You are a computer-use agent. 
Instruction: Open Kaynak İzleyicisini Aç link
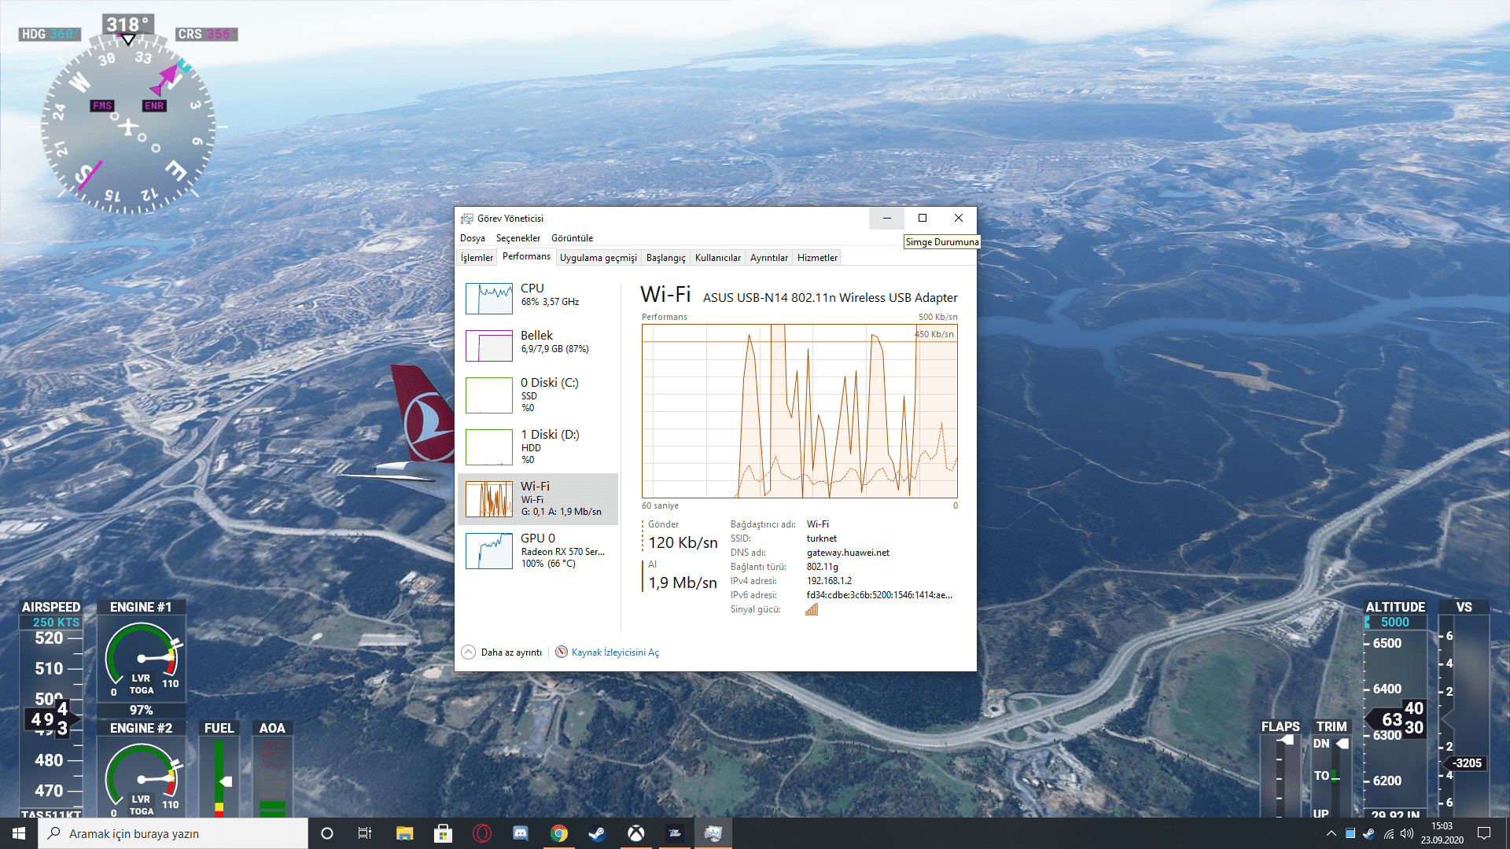click(x=614, y=652)
